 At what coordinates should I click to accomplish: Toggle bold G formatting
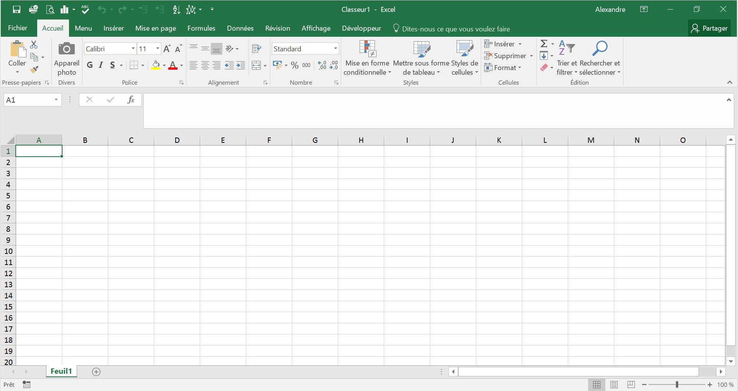(x=90, y=65)
